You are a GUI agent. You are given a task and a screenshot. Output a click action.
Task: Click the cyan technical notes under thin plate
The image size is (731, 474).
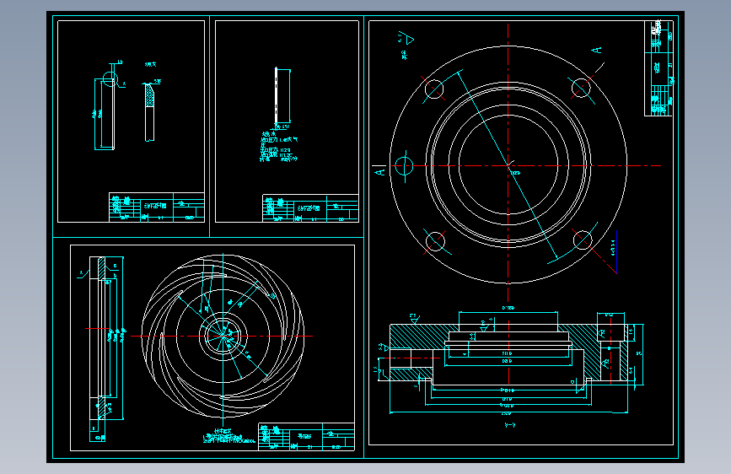279,147
